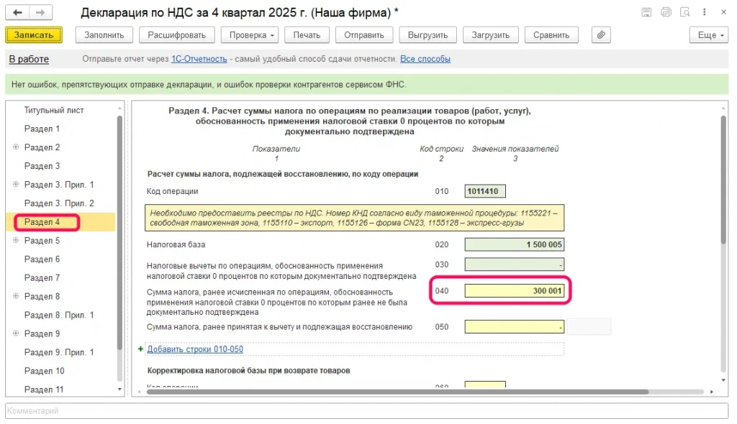Click the Код операции field 1011410
The height and width of the screenshot is (424, 737).
pyautogui.click(x=485, y=191)
